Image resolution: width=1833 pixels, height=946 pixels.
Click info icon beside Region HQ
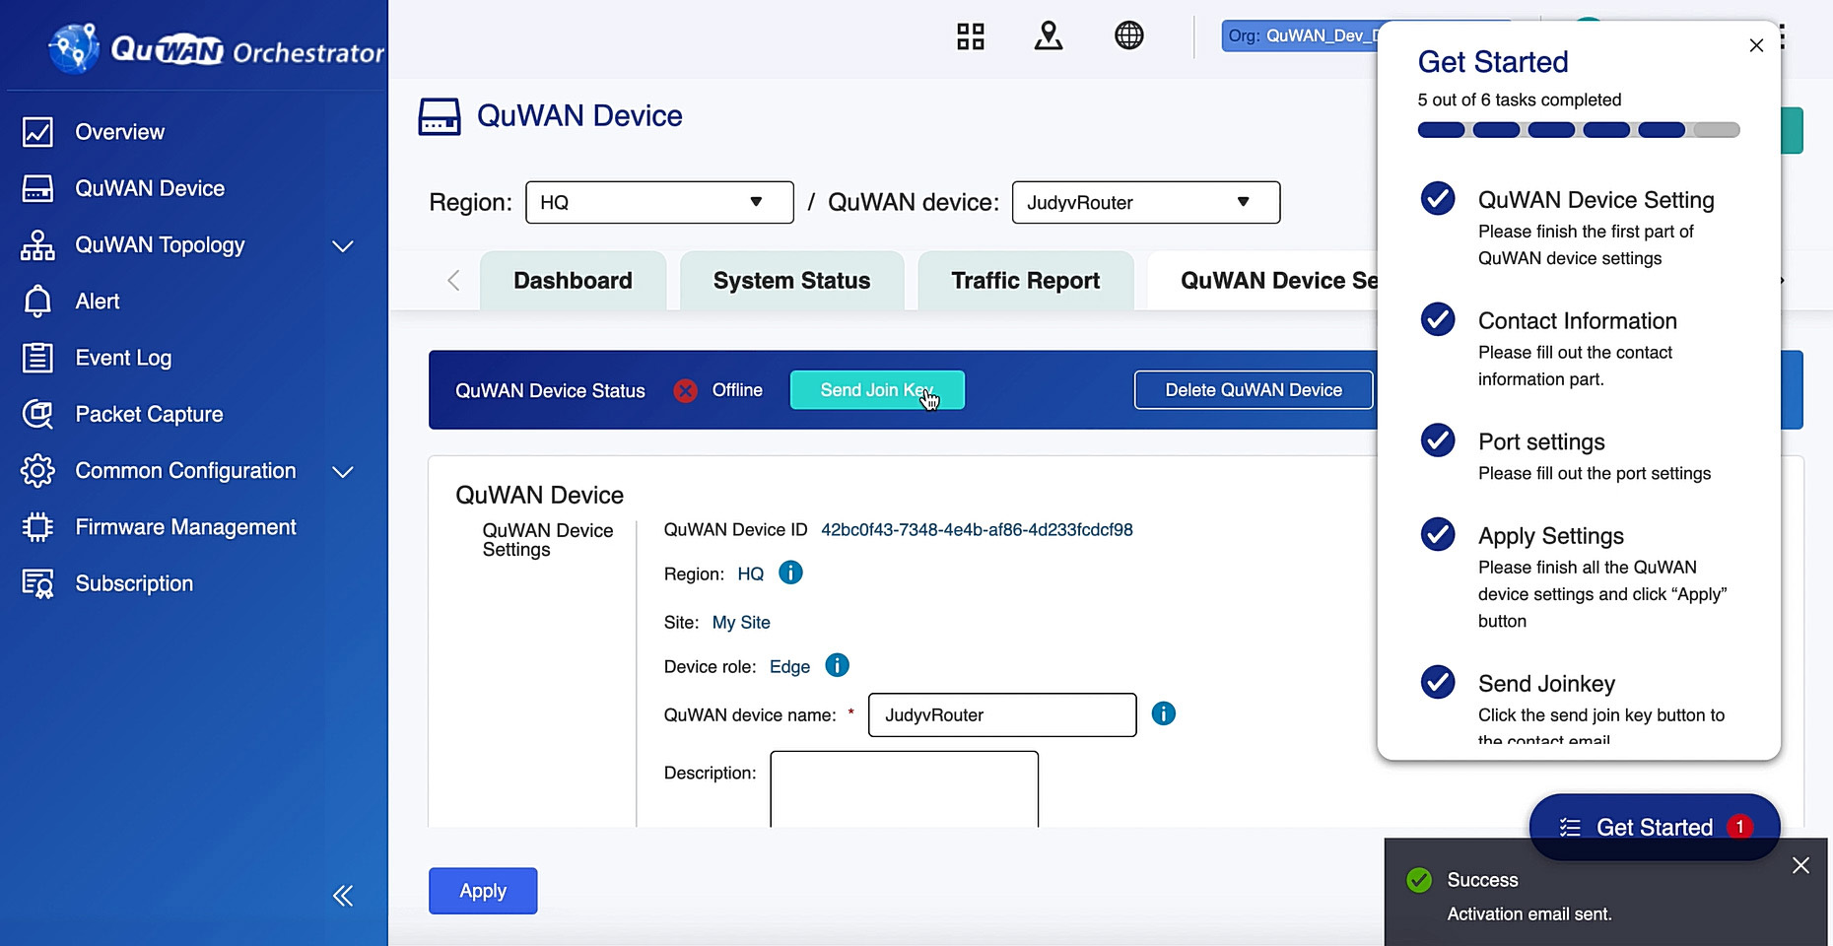click(x=790, y=574)
